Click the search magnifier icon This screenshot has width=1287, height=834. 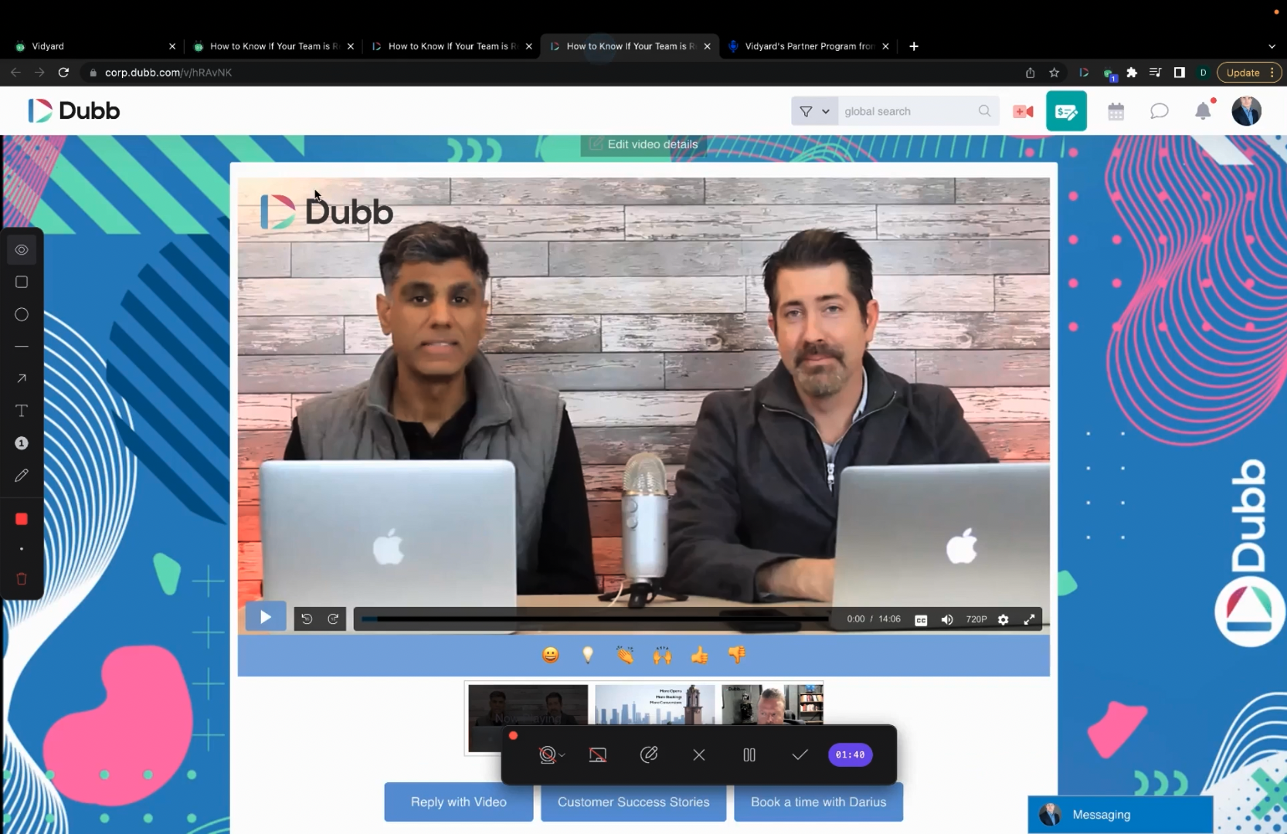(x=985, y=111)
